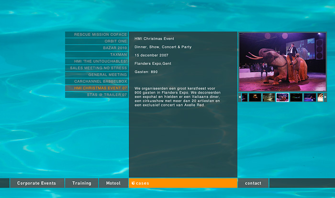Click the 'Gasten: 890' text
The image size is (335, 198).
tap(146, 72)
